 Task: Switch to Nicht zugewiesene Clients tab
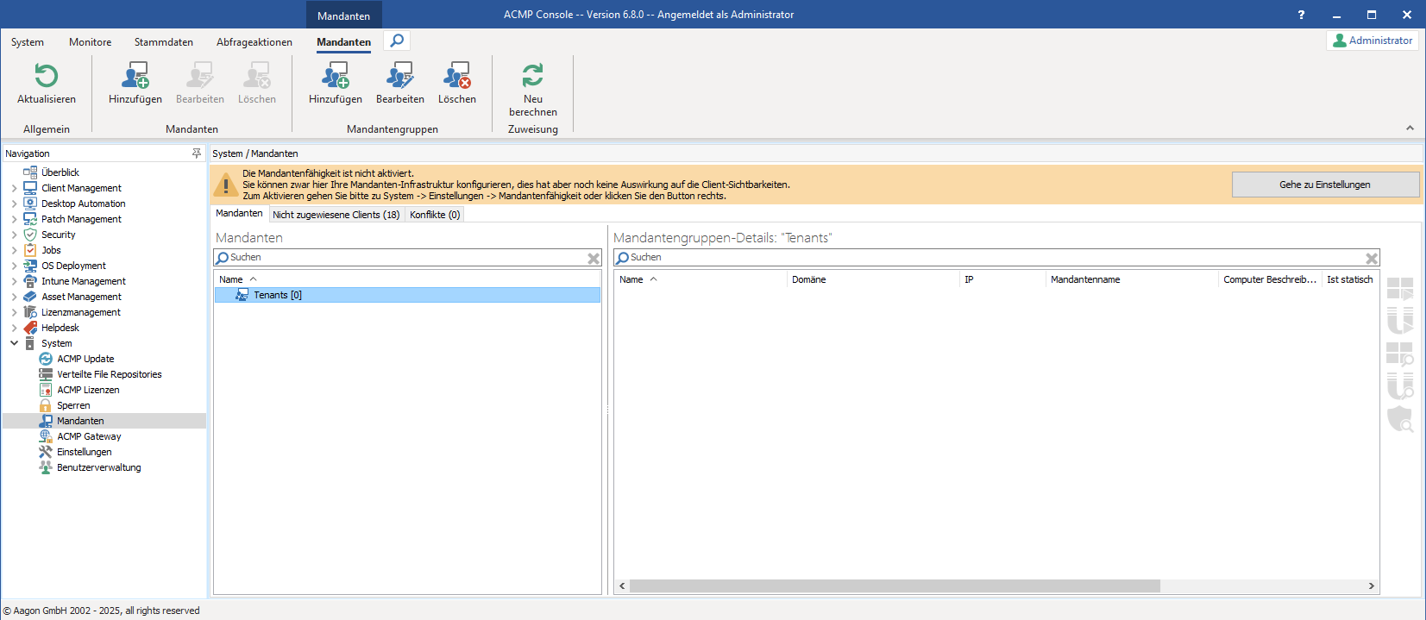point(336,215)
